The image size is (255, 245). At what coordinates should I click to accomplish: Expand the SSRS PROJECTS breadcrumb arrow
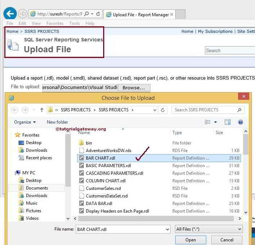pos(133,110)
